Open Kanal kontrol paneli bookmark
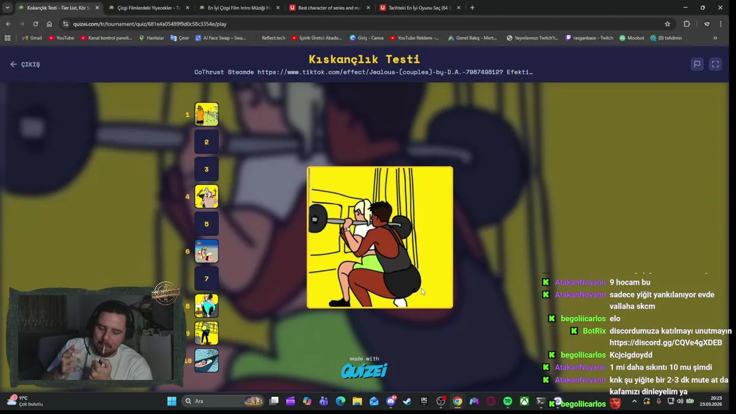 [106, 38]
